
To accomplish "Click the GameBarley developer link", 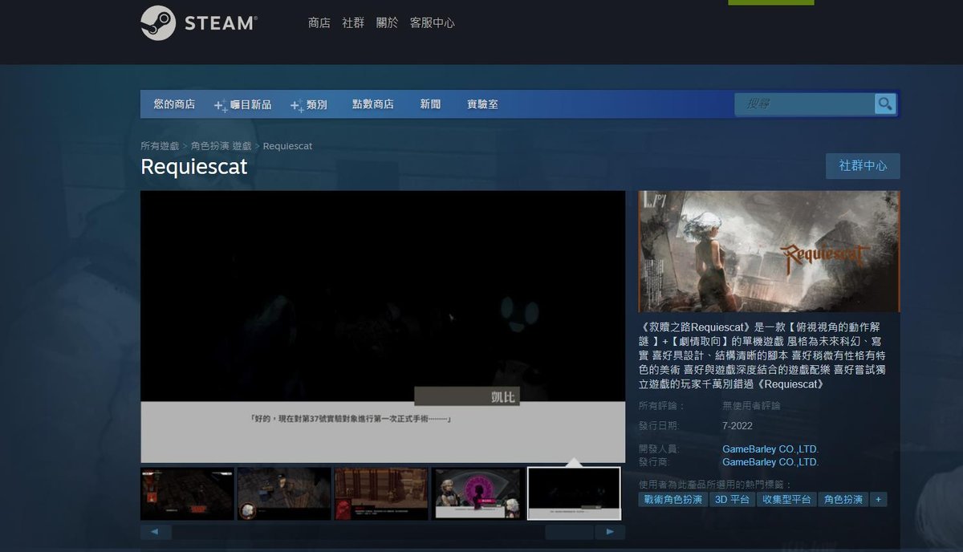I will (770, 449).
